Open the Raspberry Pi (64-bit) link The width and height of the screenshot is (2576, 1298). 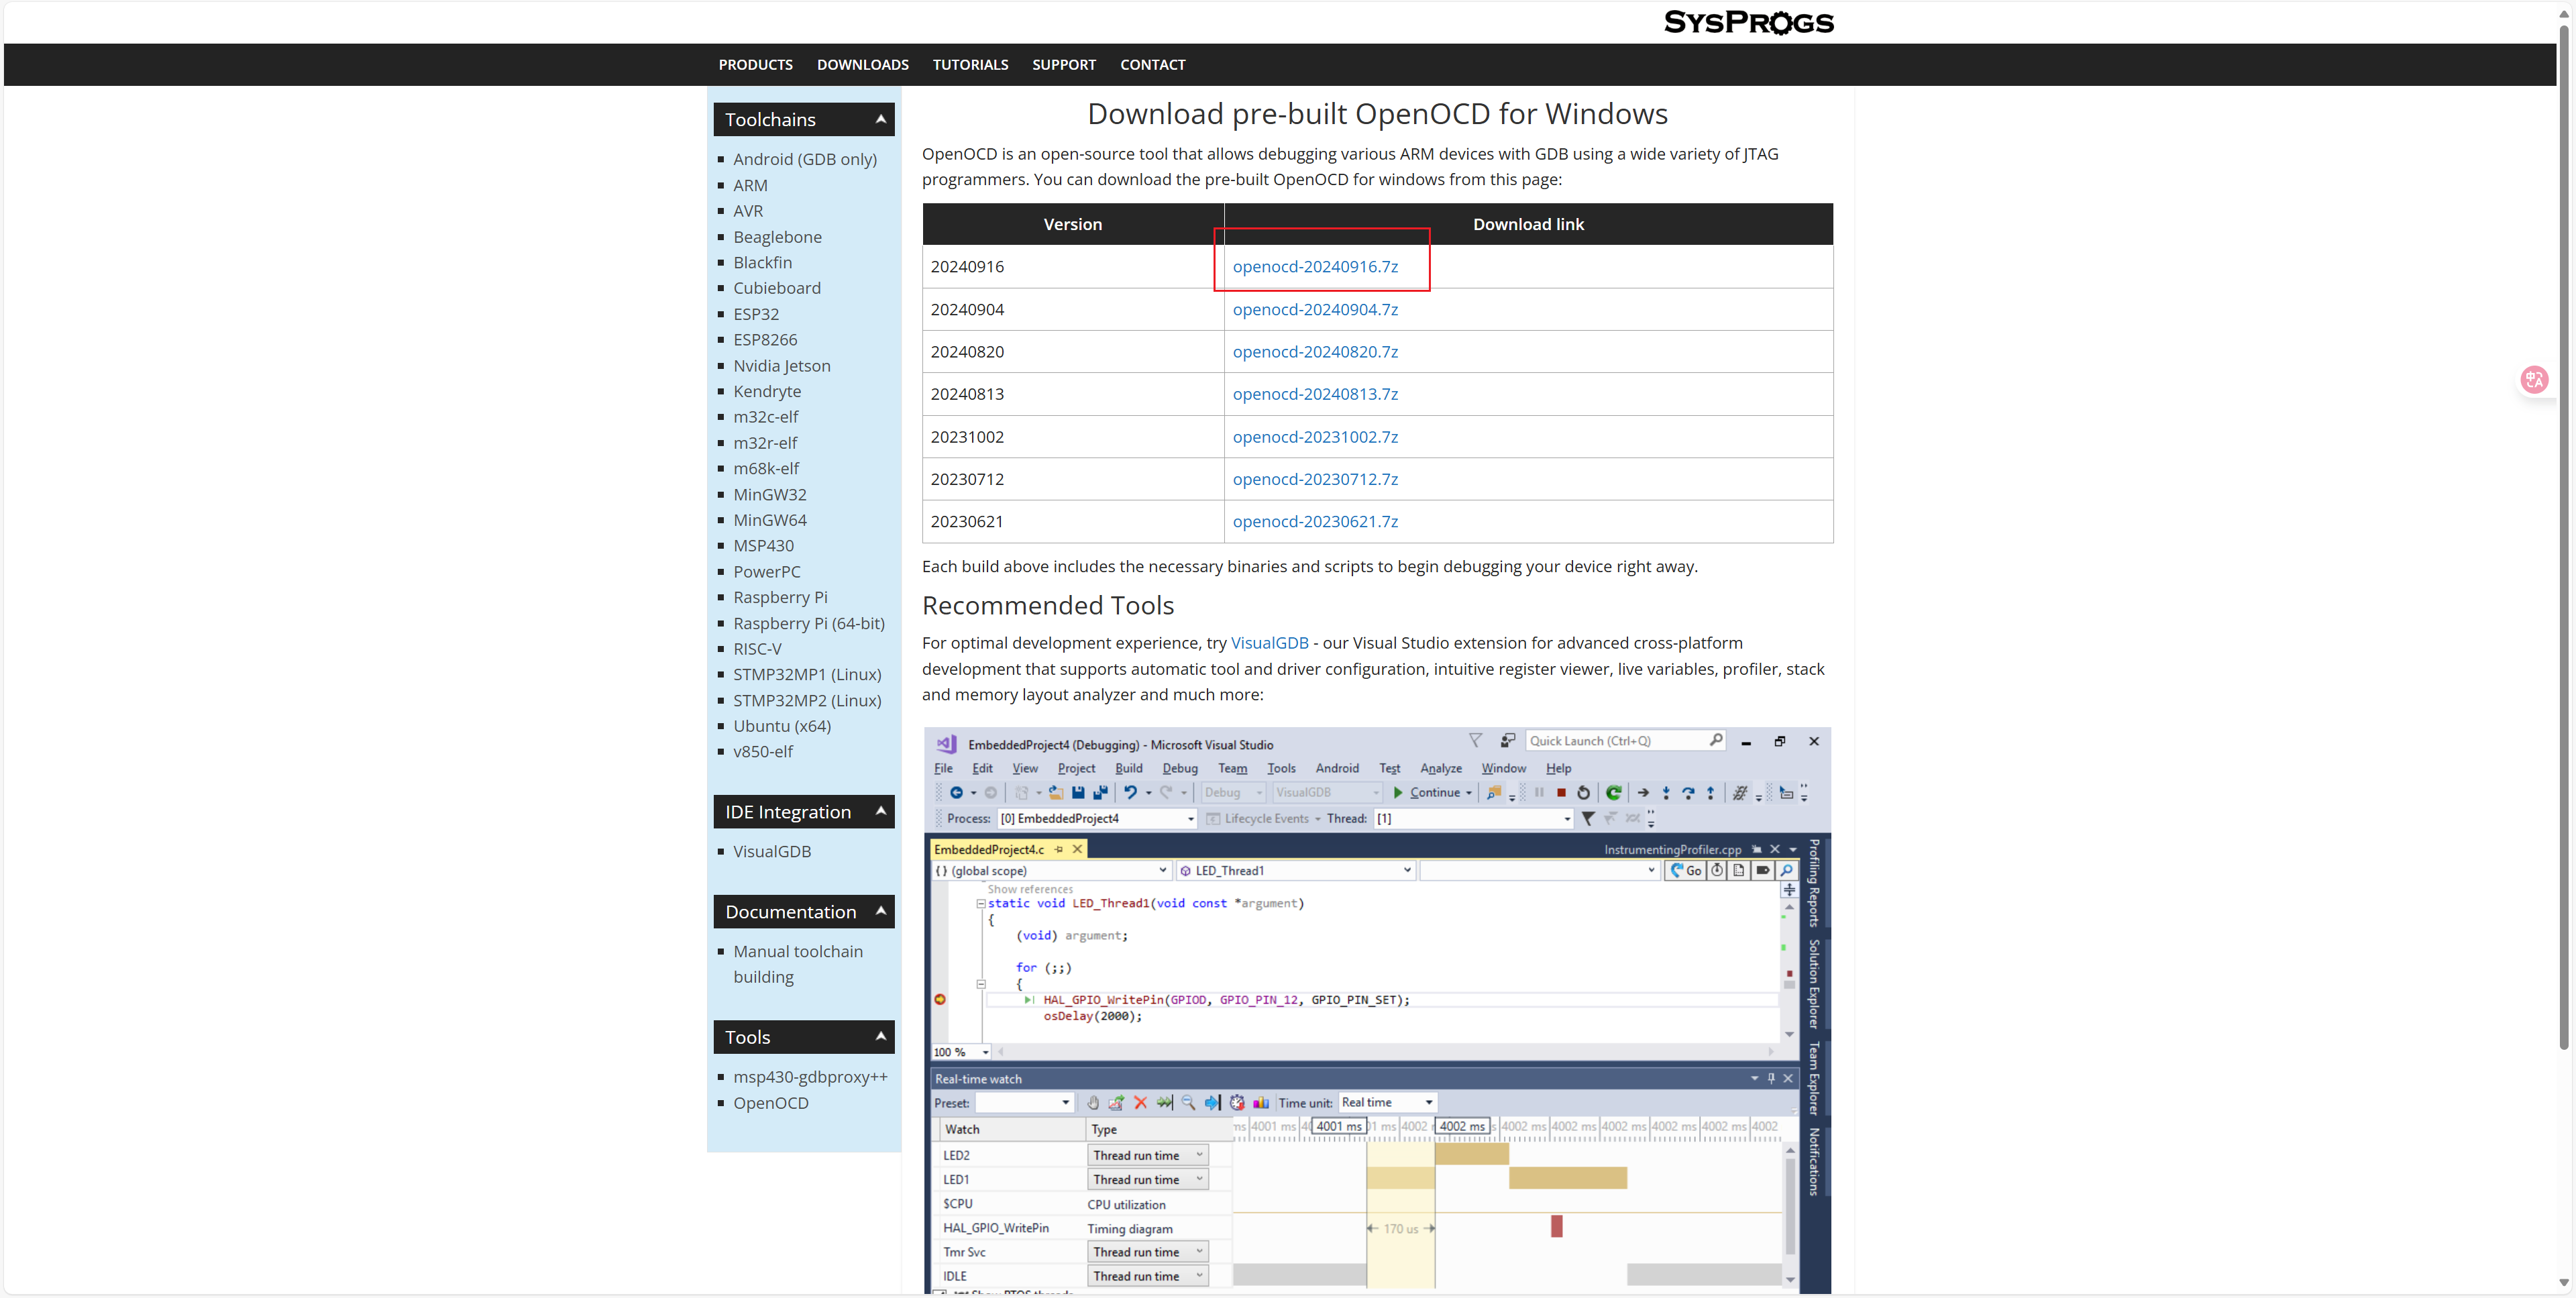coord(809,623)
